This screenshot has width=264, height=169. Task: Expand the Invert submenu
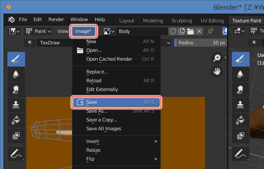[x=116, y=141]
